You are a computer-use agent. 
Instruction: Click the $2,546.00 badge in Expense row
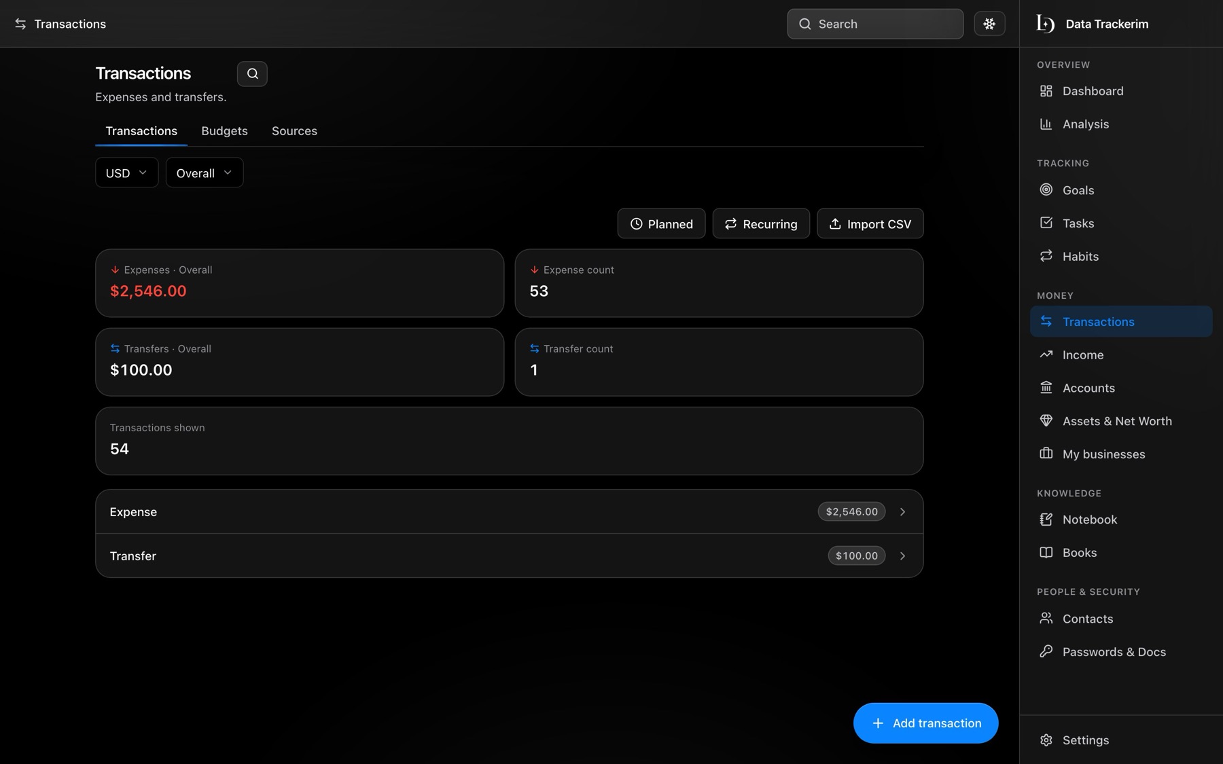(x=851, y=512)
